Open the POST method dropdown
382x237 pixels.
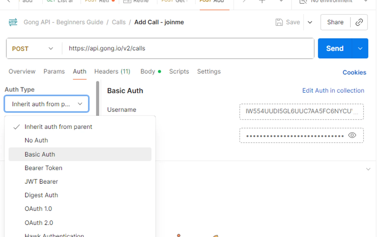[x=33, y=49]
